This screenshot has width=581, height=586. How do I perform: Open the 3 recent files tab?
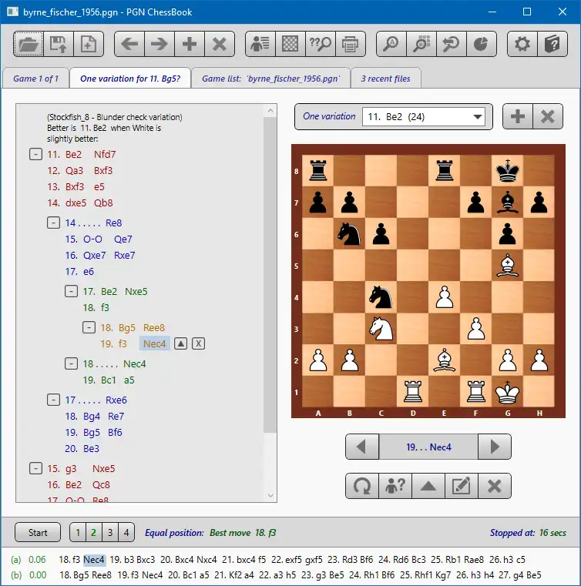click(385, 79)
